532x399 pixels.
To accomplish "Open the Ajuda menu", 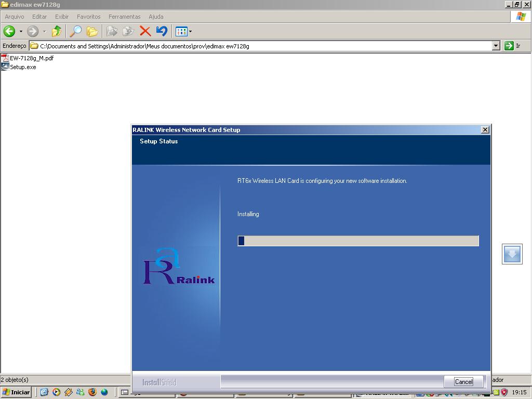I will [156, 17].
